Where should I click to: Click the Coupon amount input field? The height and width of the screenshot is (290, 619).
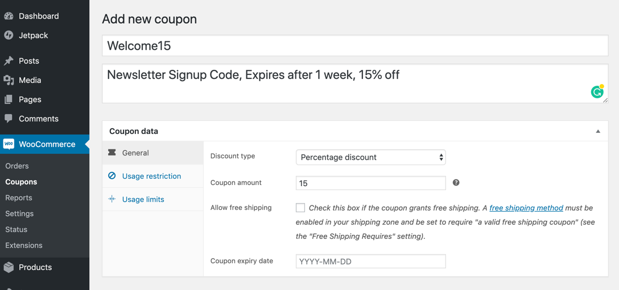[x=371, y=183]
